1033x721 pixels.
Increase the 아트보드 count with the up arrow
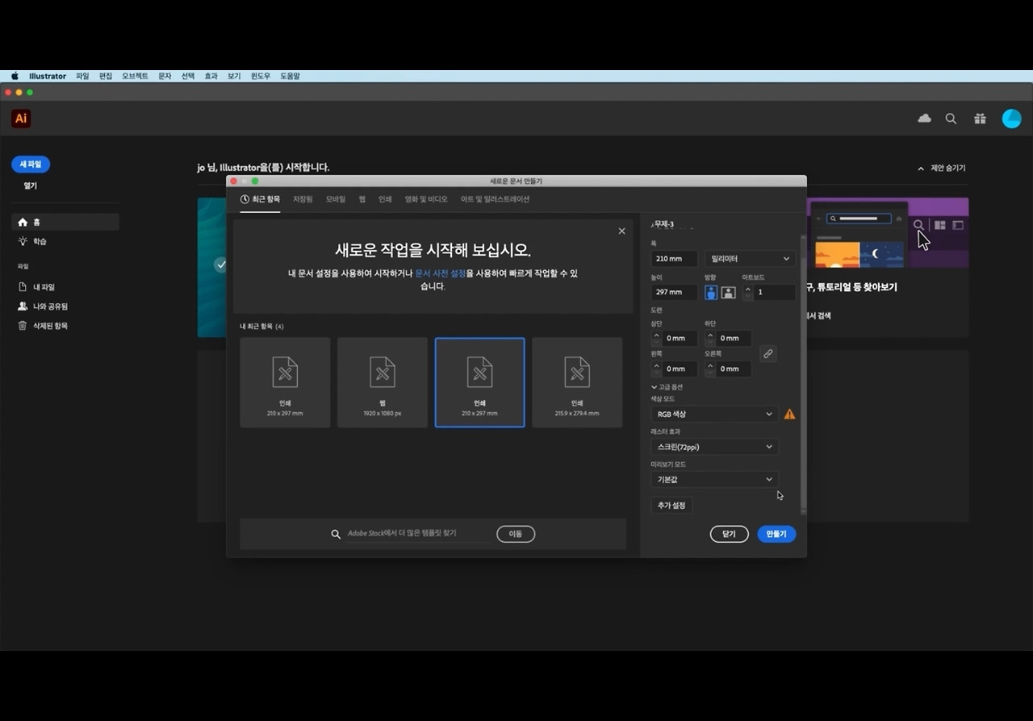748,288
